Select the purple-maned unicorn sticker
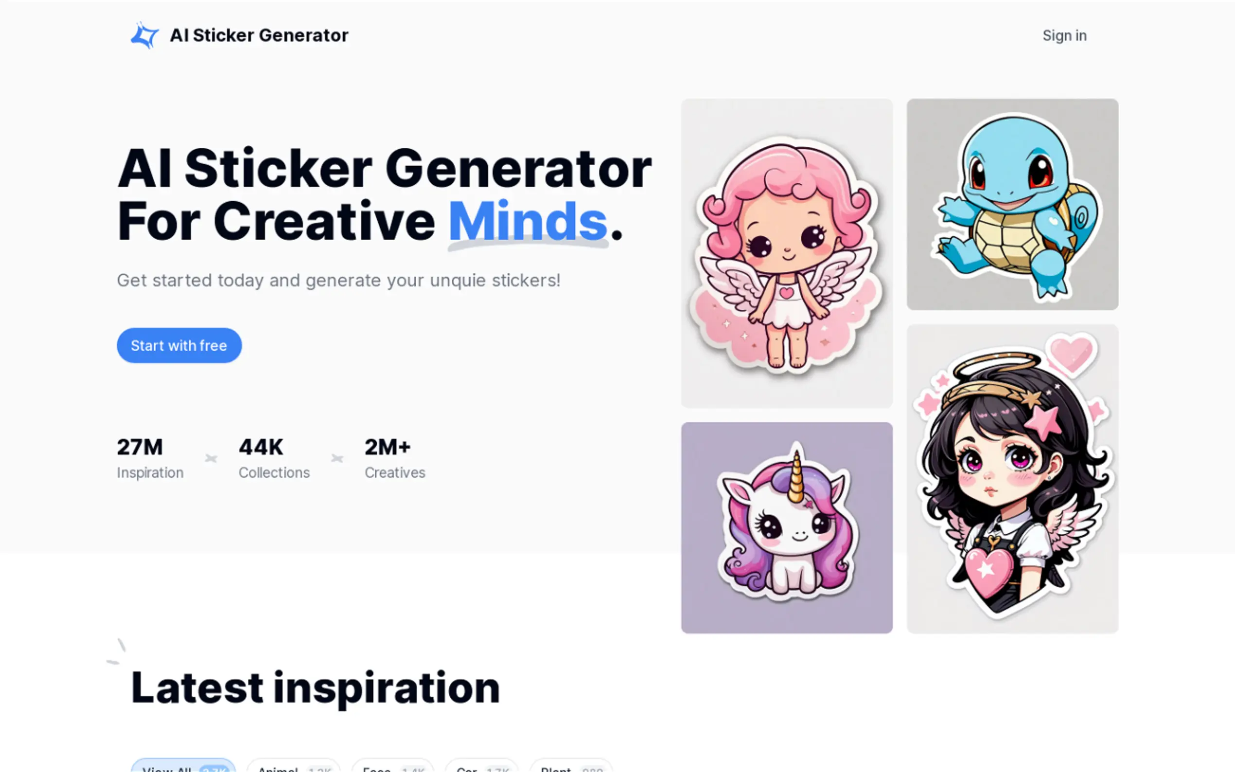 point(787,527)
